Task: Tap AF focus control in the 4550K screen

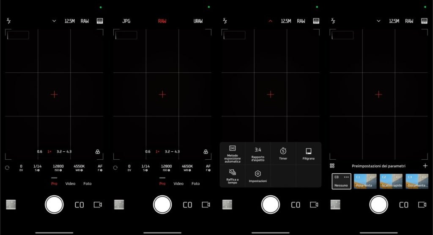Action: [x=100, y=168]
